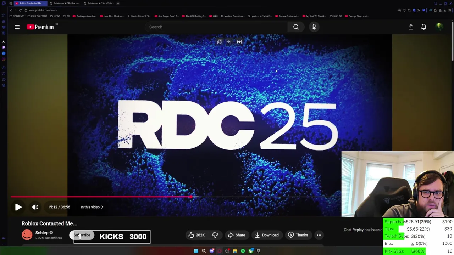Open File Explorer from the taskbar
Screen dimensions: 454x255
coord(235,251)
